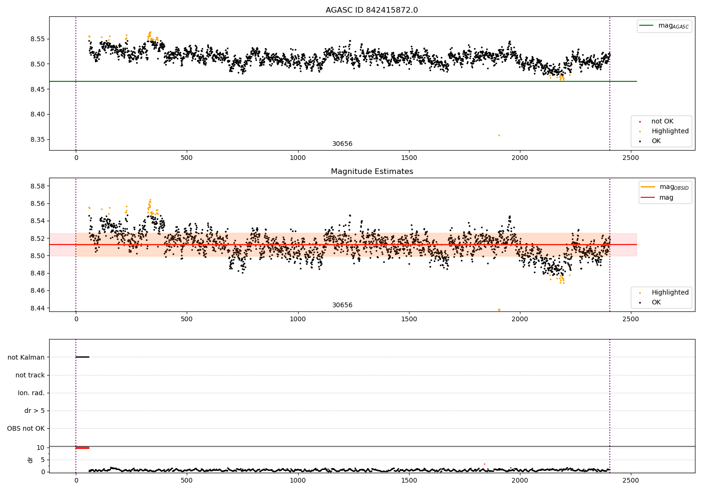This screenshot has width=702, height=491.
Task: Click the '30656' label in the top plot
Action: tap(343, 144)
